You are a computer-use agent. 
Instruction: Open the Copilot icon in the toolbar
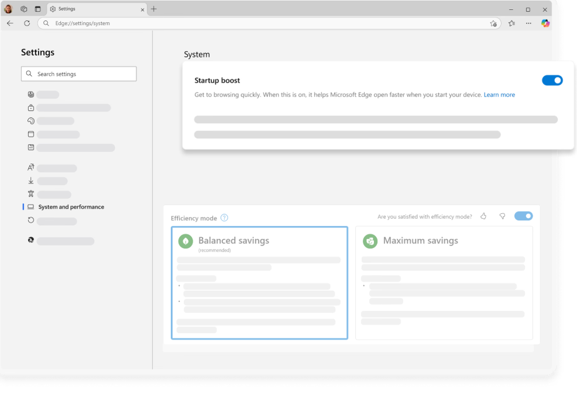tap(545, 23)
